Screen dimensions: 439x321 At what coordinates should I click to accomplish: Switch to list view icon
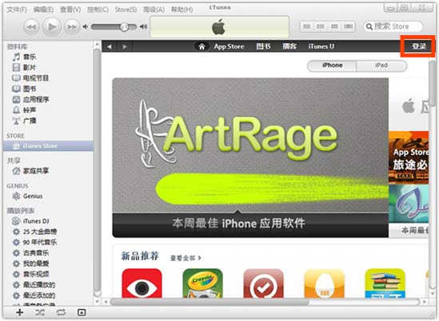(x=307, y=26)
